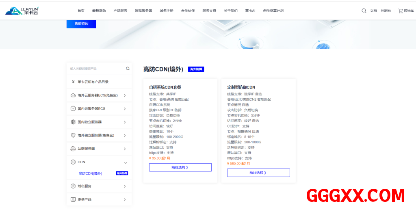Click the magnifier icon in sidebar search box
416x214 pixels.
128,69
